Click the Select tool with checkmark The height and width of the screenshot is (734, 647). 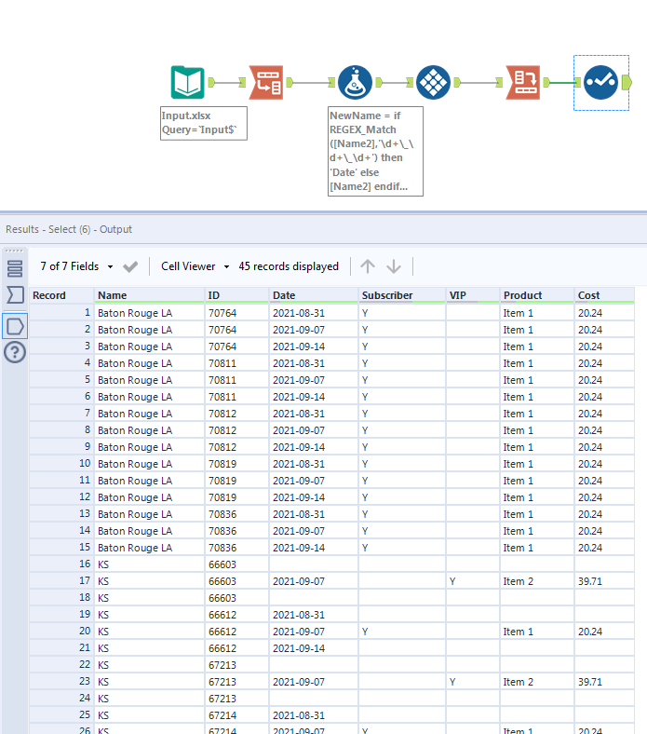click(x=600, y=83)
